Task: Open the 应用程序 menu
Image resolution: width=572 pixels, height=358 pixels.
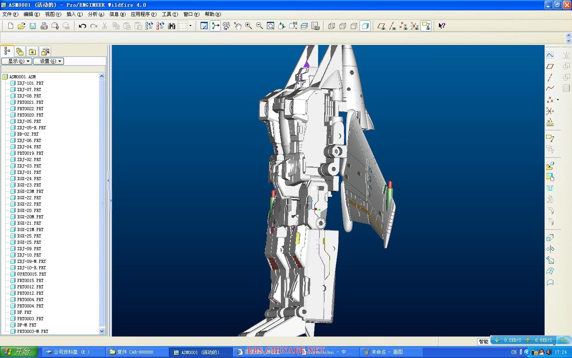Action: pyautogui.click(x=144, y=14)
